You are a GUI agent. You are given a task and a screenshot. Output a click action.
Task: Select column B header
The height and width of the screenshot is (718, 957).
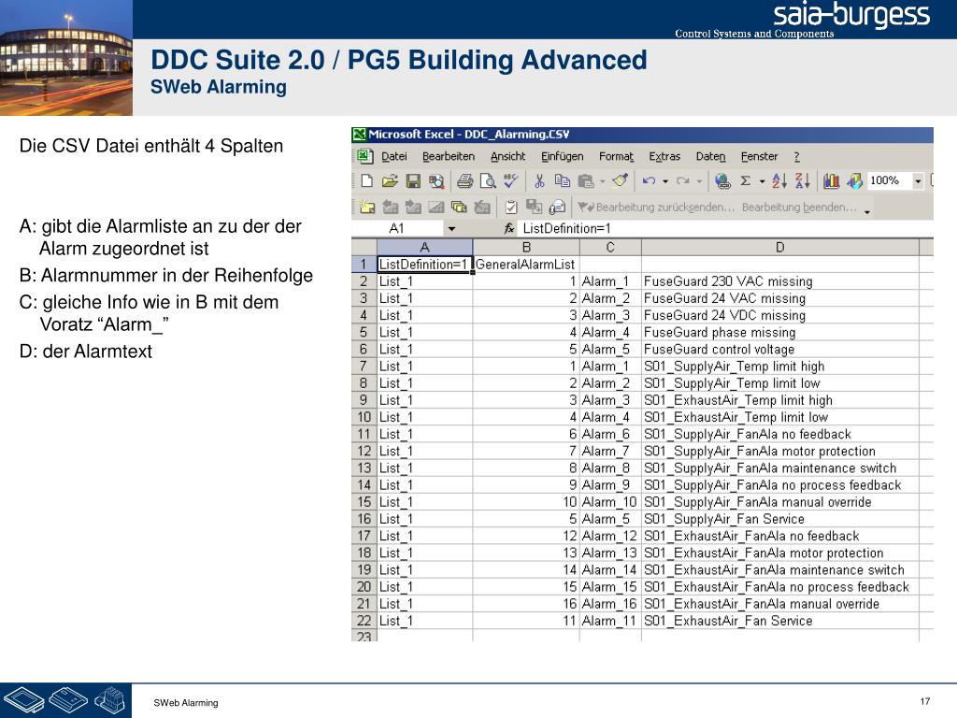(x=526, y=247)
